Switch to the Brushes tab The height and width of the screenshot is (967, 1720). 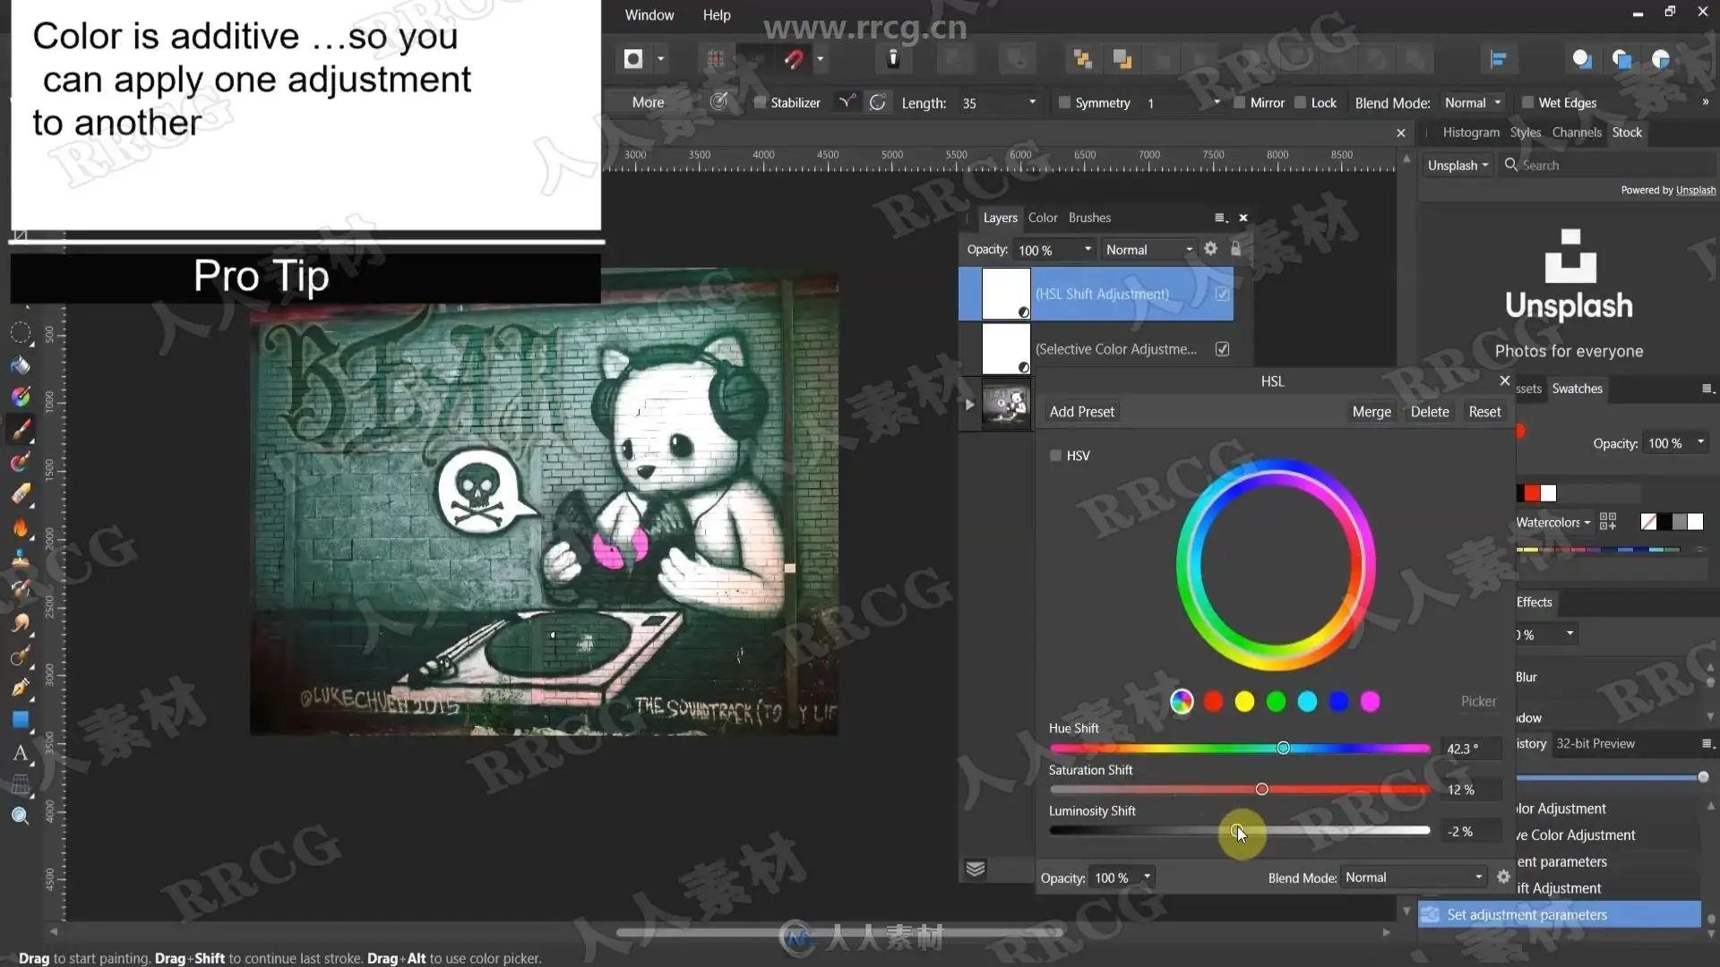click(x=1089, y=218)
